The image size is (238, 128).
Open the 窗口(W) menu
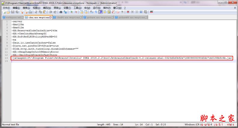click(x=117, y=8)
